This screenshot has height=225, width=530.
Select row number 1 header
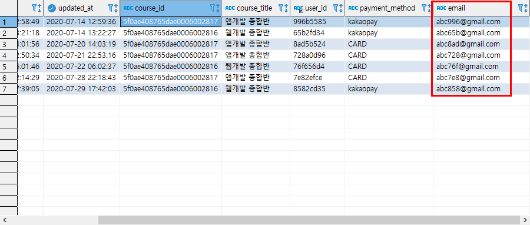coord(8,22)
